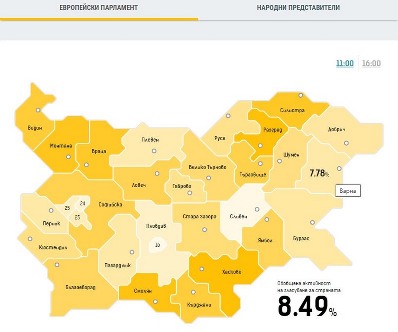Open the Народни представители tab
The width and height of the screenshot is (398, 332).
click(298, 8)
